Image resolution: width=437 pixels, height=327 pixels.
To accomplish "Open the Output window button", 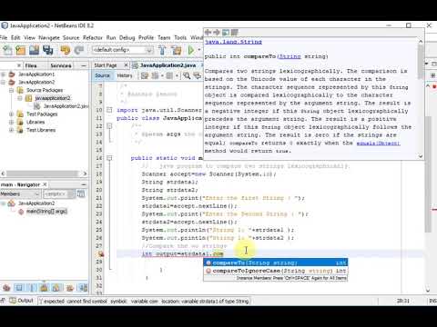I will coord(21,301).
